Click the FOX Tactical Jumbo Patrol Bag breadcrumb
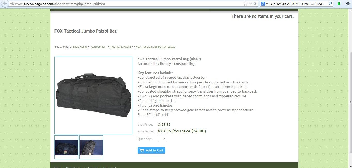The width and height of the screenshot is (352, 168). click(x=155, y=47)
